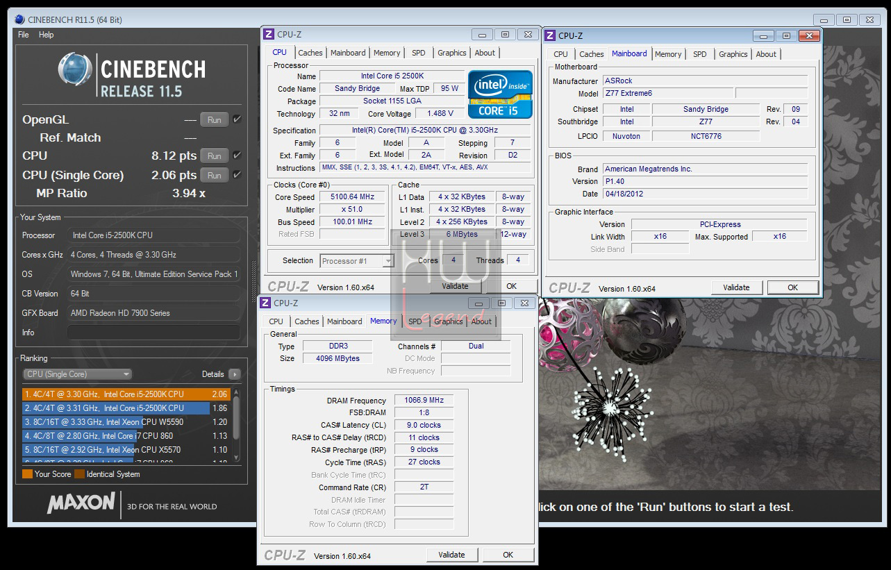
Task: Select CPU tab in Memory window
Action: 276,321
